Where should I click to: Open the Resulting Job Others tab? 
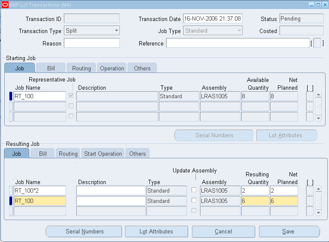[x=137, y=153]
